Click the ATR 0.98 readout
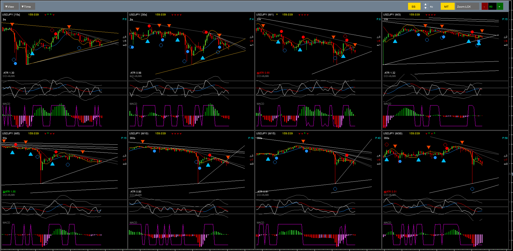The width and height of the screenshot is (513, 251). [x=136, y=73]
